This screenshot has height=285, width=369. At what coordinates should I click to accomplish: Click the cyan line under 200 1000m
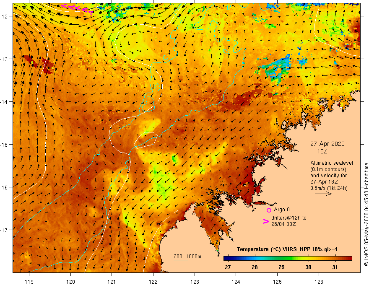point(181,261)
